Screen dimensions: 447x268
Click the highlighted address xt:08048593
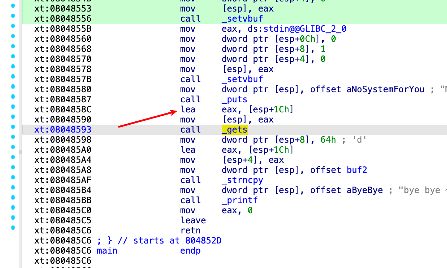click(x=63, y=129)
